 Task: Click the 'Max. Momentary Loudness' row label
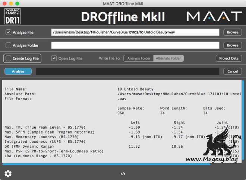(x=42, y=137)
